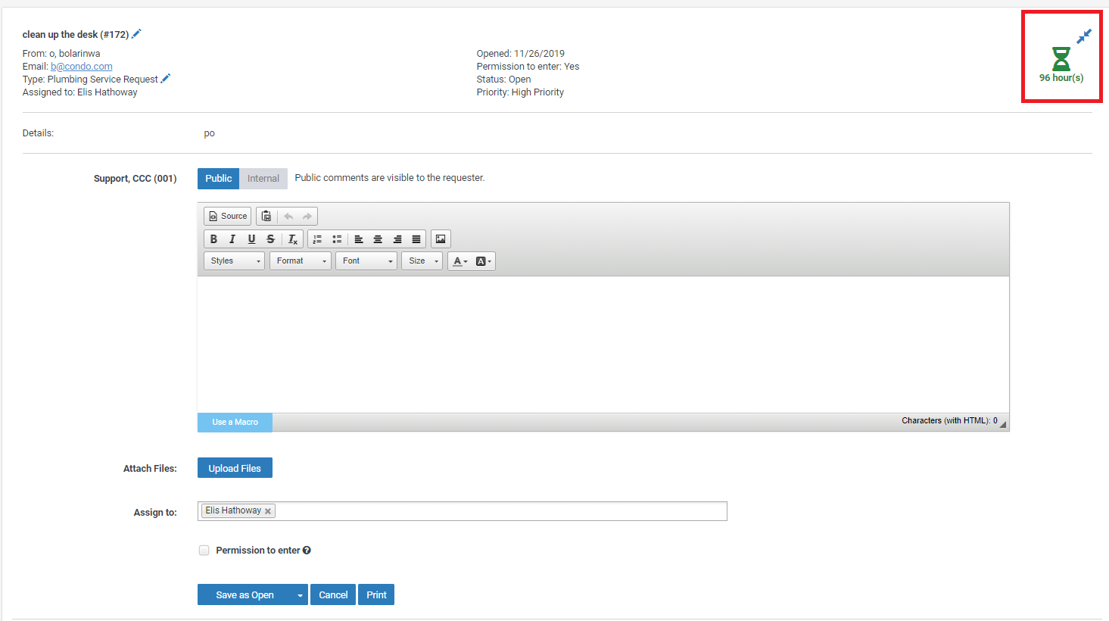Enable the Permission to enter checkbox

coord(204,550)
